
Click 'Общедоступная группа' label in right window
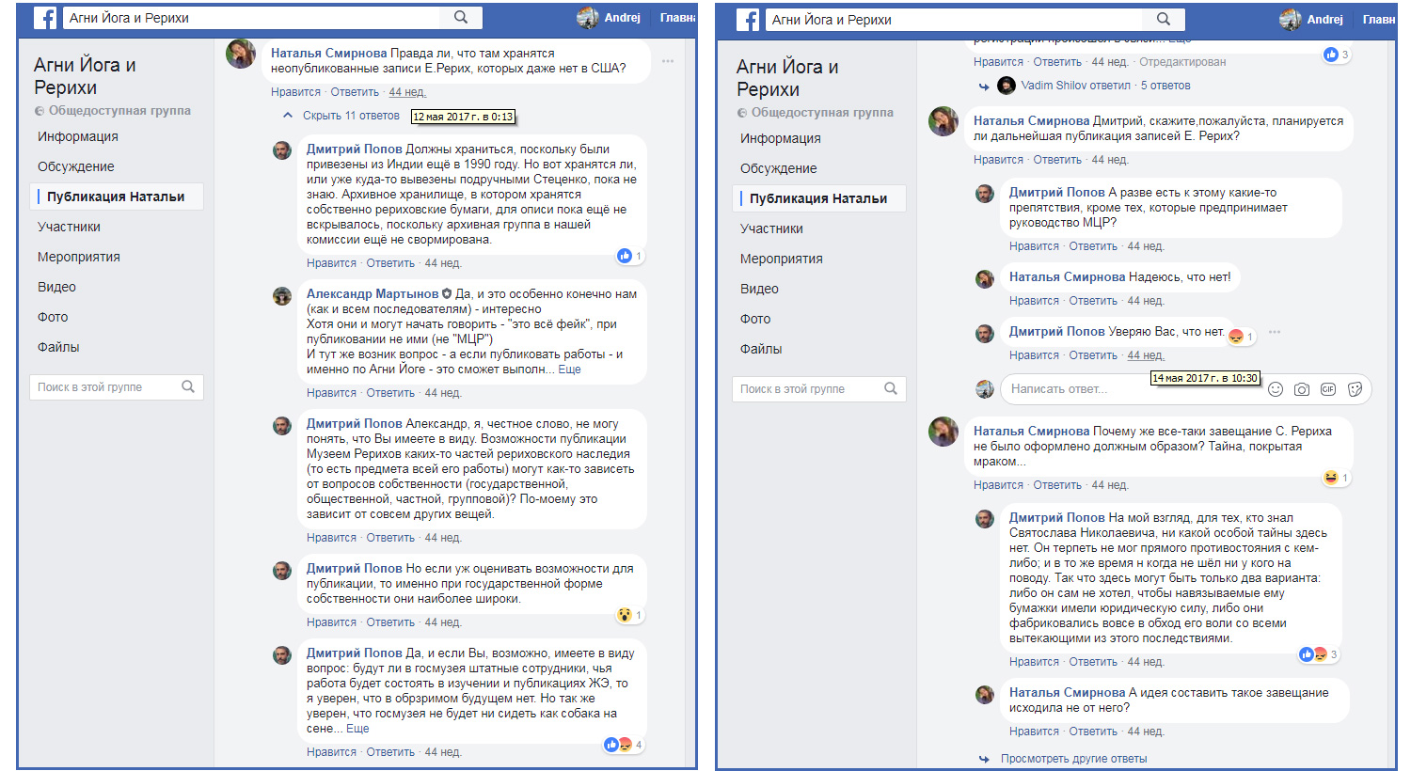click(x=822, y=113)
